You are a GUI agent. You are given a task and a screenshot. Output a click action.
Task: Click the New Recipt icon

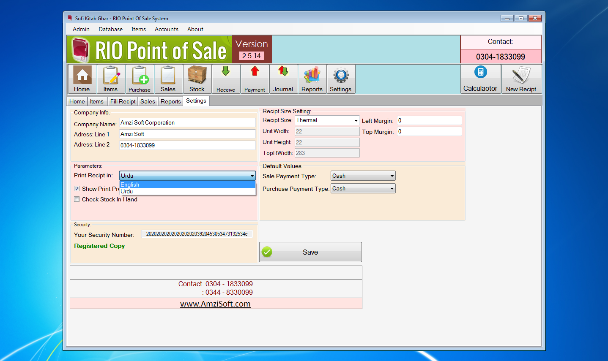(521, 79)
